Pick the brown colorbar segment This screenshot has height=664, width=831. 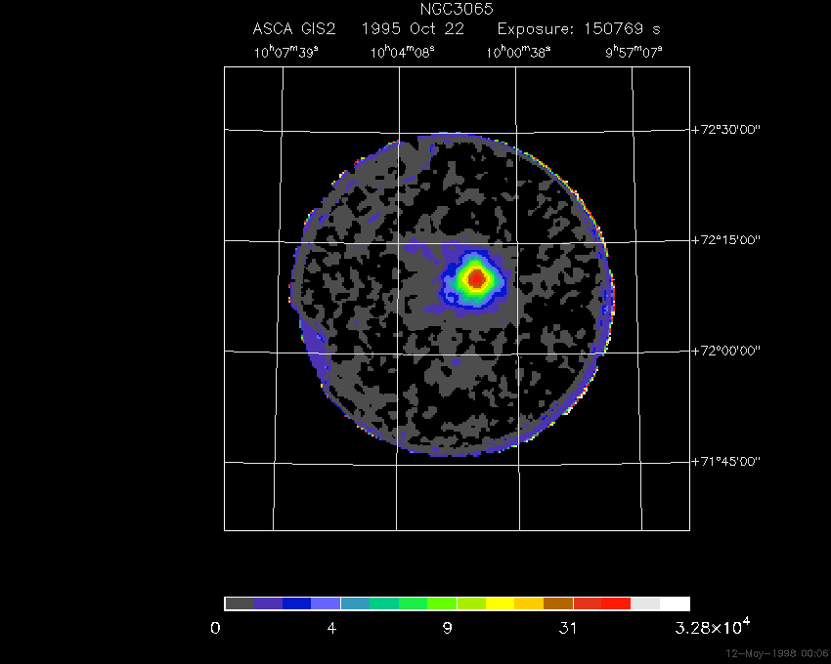pyautogui.click(x=558, y=603)
